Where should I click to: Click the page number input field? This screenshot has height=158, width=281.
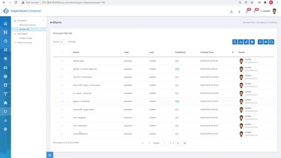click(x=165, y=143)
